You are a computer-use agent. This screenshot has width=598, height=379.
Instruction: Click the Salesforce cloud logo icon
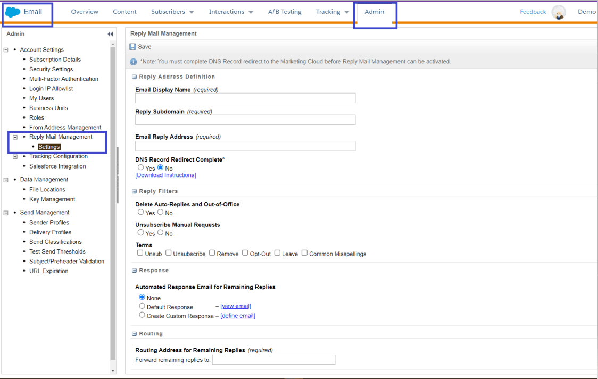[13, 12]
